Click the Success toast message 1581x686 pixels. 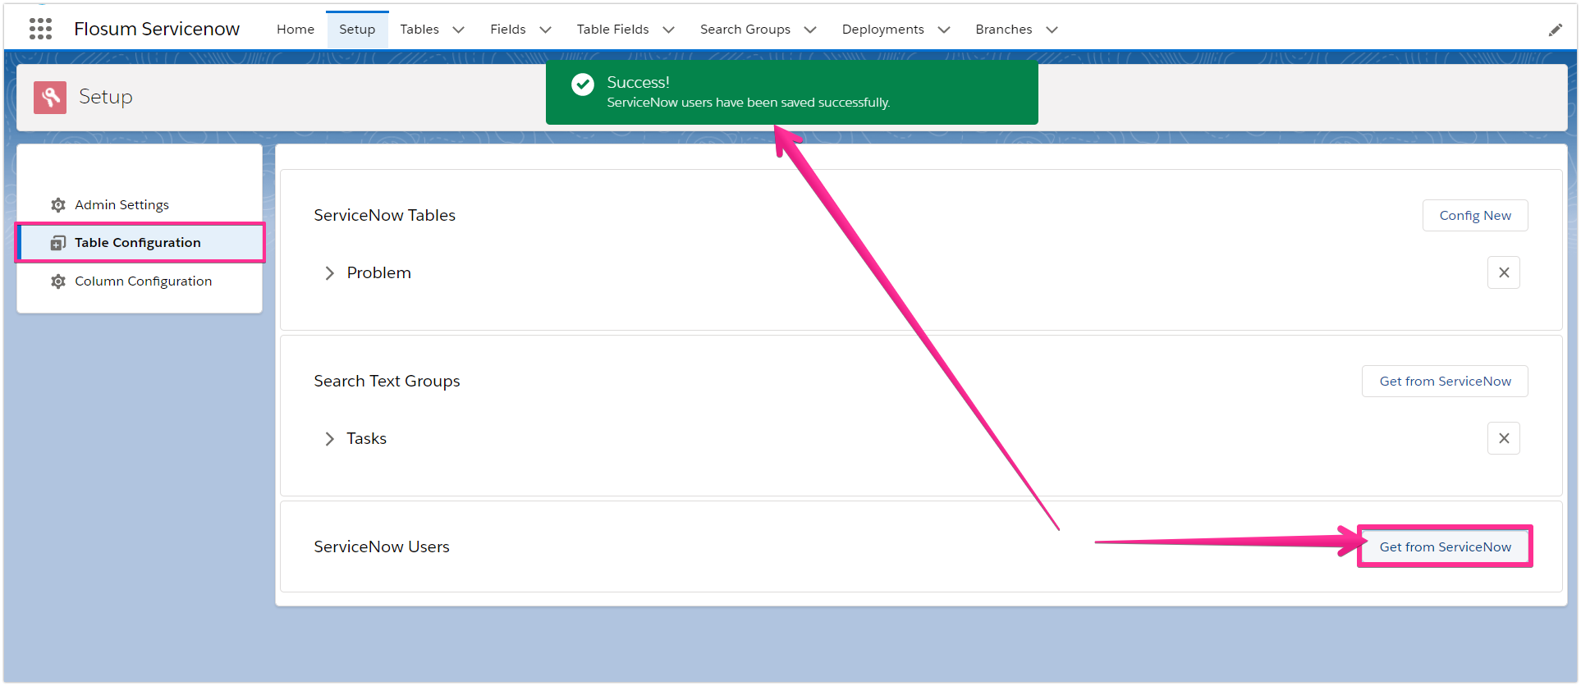[792, 93]
